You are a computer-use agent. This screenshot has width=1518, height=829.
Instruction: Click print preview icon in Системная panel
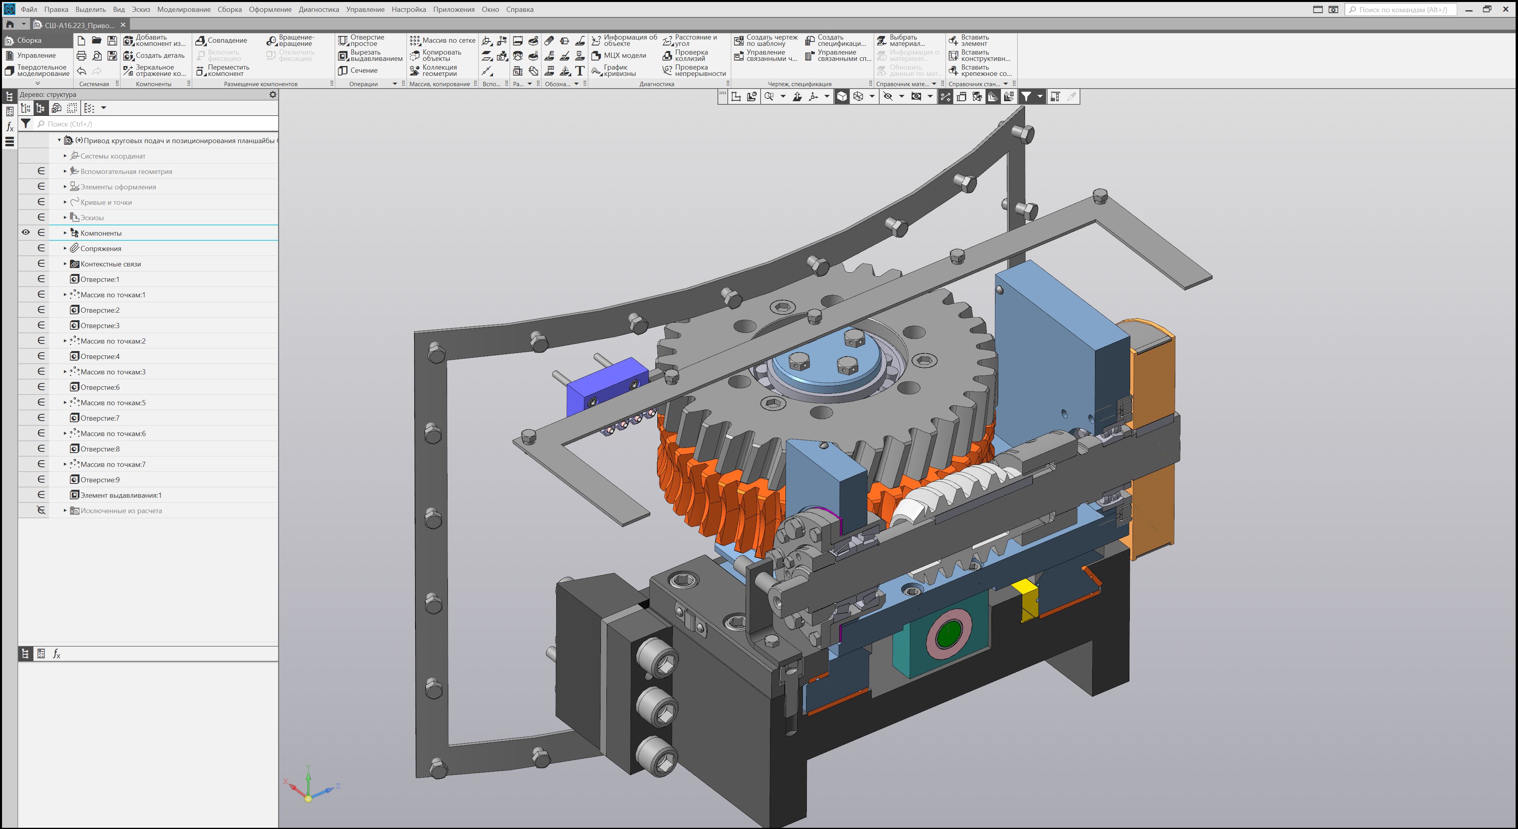coord(96,56)
